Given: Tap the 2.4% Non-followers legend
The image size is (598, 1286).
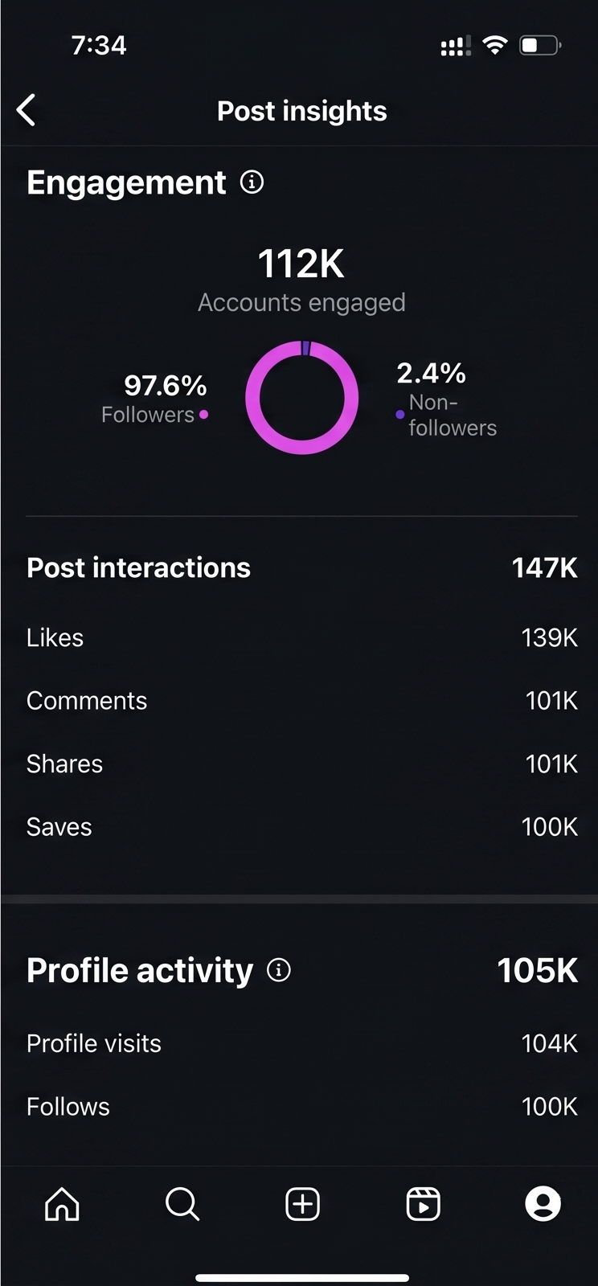Looking at the screenshot, I should pos(446,399).
